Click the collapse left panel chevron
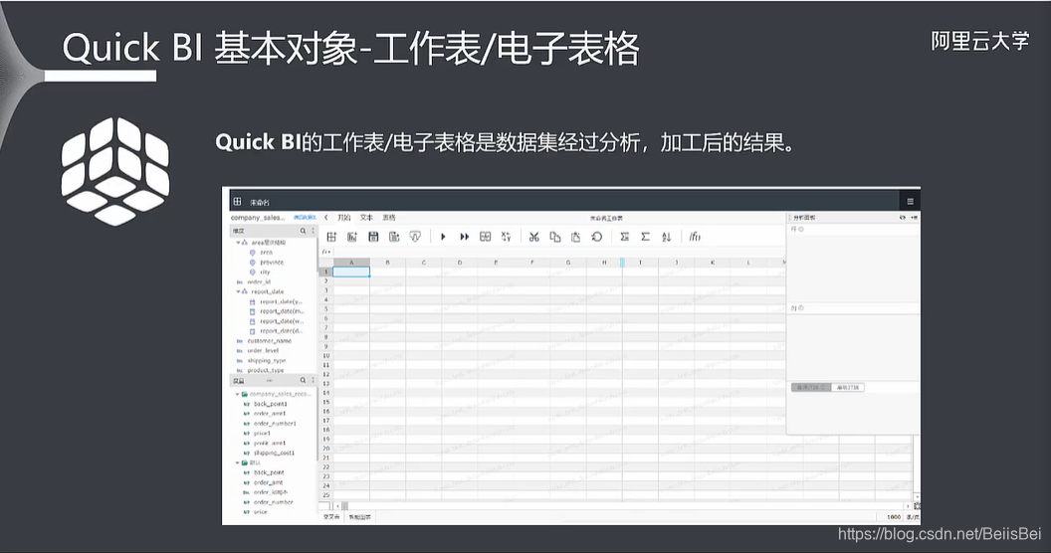1051x553 pixels. pyautogui.click(x=325, y=218)
